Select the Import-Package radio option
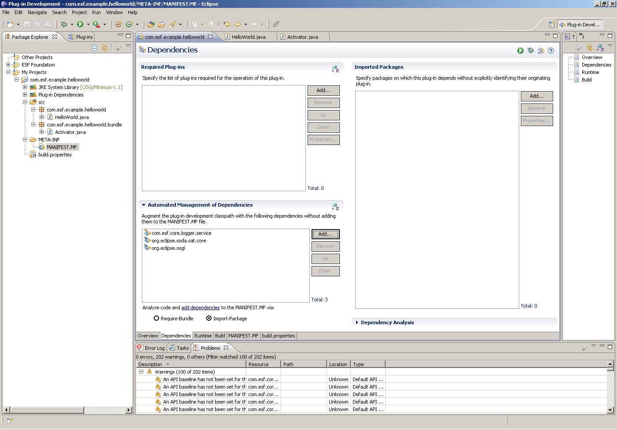 (209, 318)
